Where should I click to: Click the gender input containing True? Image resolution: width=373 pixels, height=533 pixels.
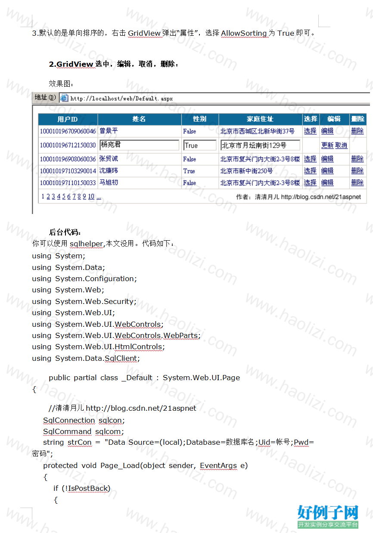[200, 145]
